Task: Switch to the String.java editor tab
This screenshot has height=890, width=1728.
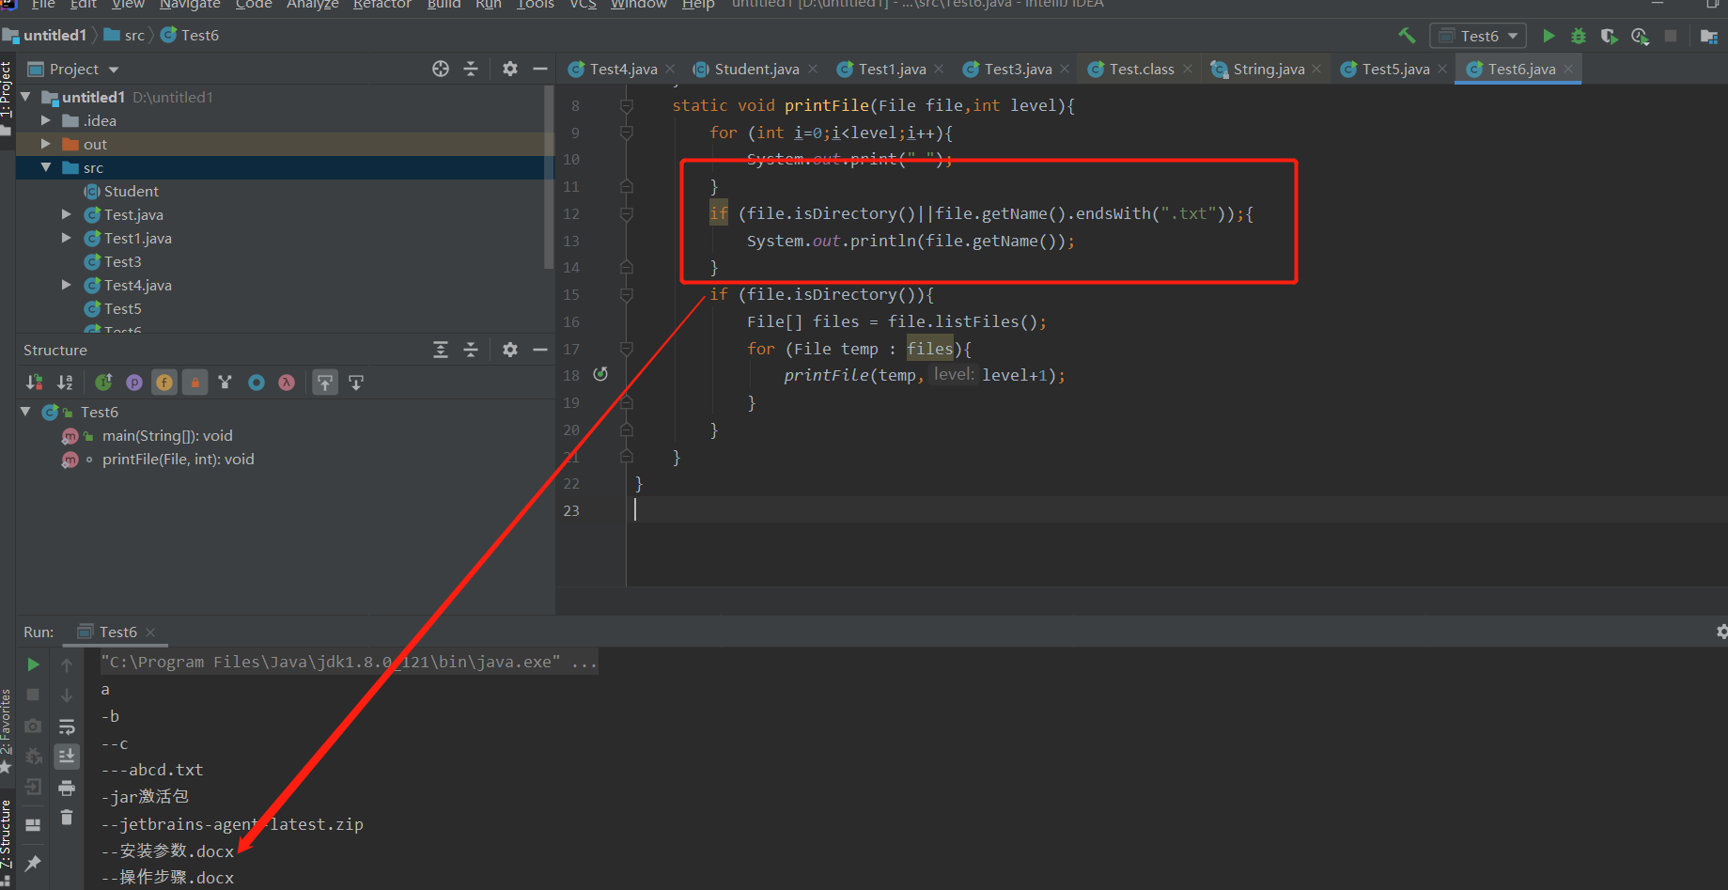Action: [1266, 69]
